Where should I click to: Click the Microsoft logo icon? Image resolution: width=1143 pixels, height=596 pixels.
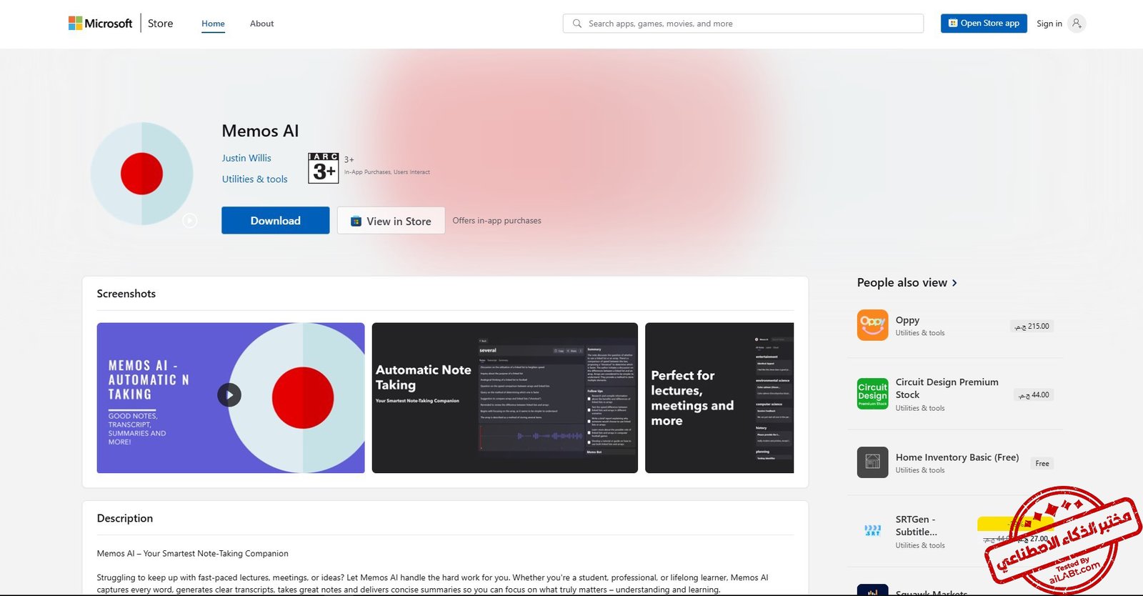(75, 24)
